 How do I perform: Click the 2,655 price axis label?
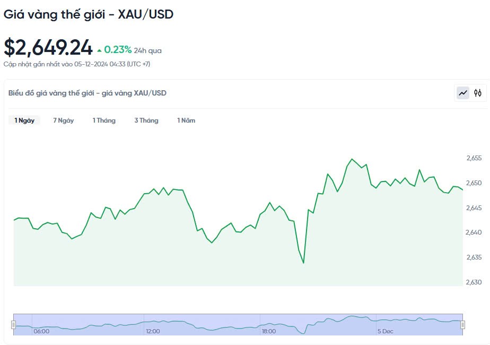pos(474,158)
